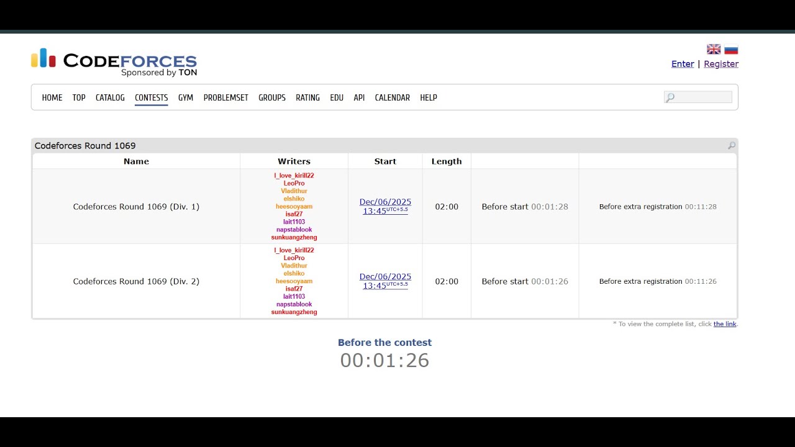The height and width of the screenshot is (447, 795).
Task: Open writer sunkuangzheng profile in Div. 1 row
Action: [294, 237]
